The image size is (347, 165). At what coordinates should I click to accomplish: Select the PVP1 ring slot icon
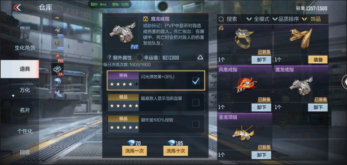(x=58, y=30)
